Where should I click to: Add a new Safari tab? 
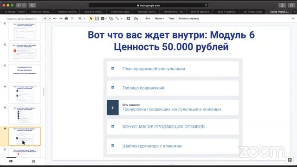click(294, 12)
